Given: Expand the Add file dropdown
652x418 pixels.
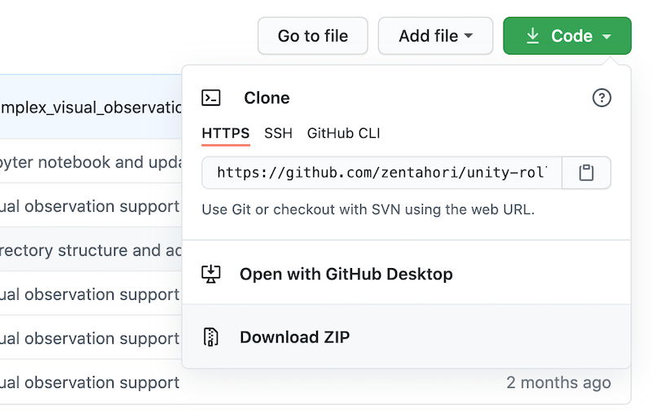Looking at the screenshot, I should (435, 36).
